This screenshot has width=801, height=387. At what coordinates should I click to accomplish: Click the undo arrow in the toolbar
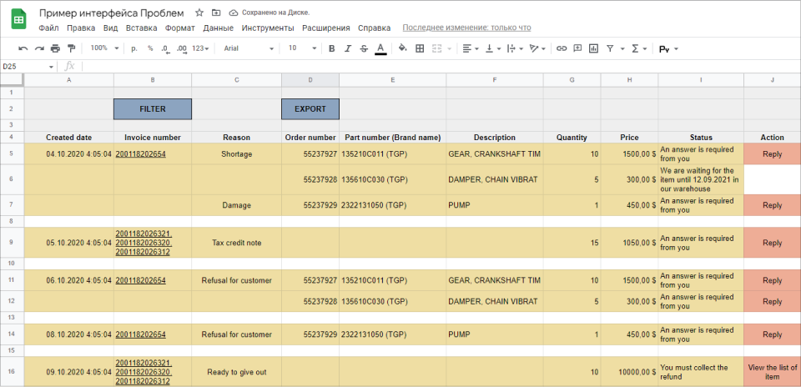[23, 48]
